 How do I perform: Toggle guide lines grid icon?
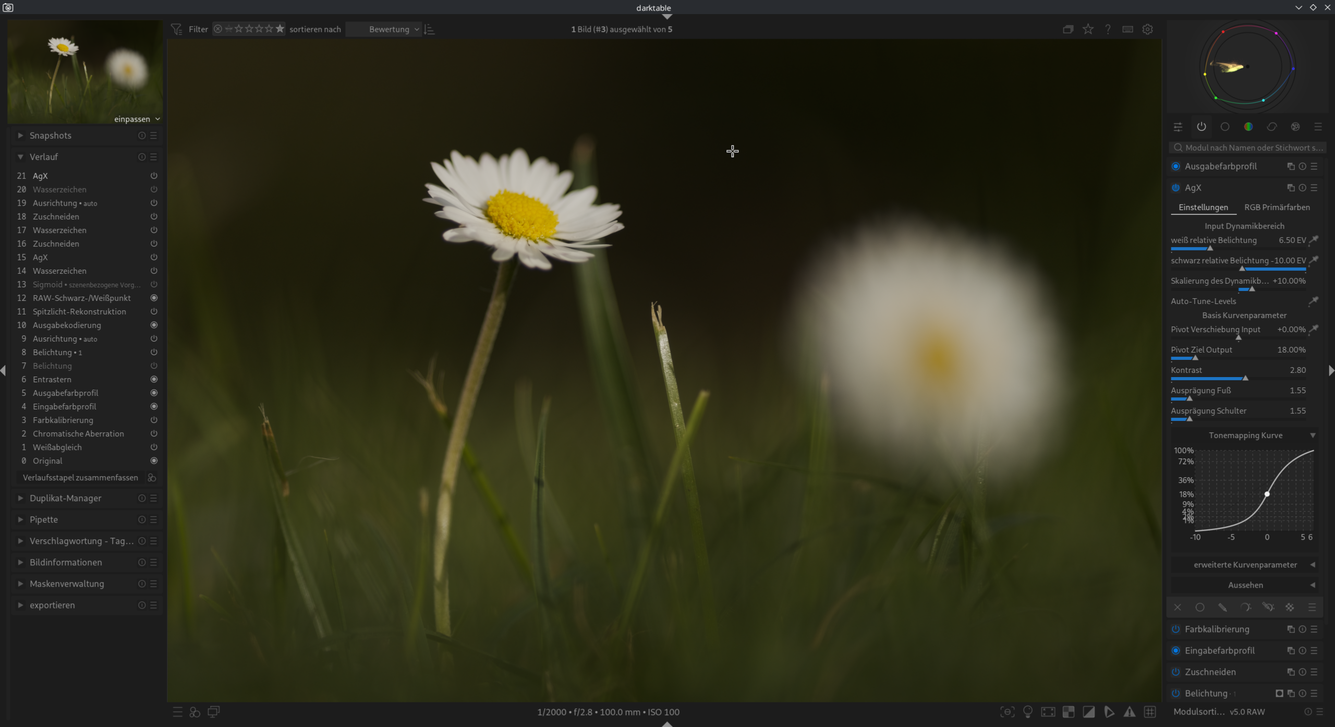click(x=1150, y=712)
